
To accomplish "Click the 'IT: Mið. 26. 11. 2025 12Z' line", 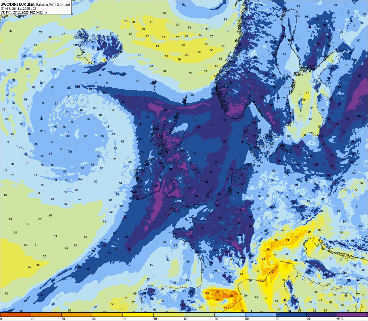I will (18, 9).
